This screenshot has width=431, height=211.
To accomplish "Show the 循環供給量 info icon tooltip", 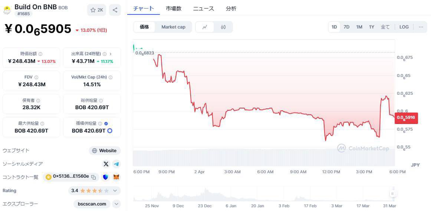I will point(100,124).
